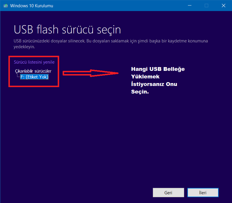
Task: Select the F: (Etiket Yok) drive
Action: [x=34, y=77]
